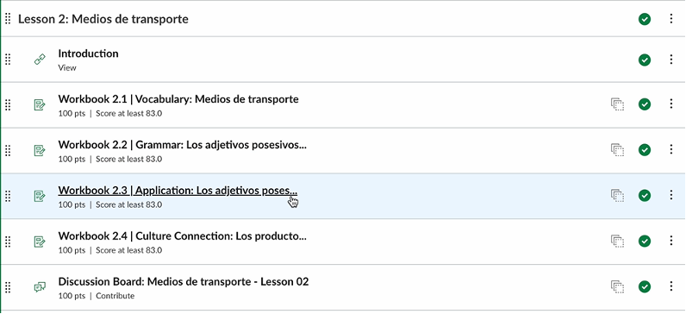Image resolution: width=686 pixels, height=314 pixels.
Task: Click mastery paths icon for Workbook 2.2
Action: 617,150
